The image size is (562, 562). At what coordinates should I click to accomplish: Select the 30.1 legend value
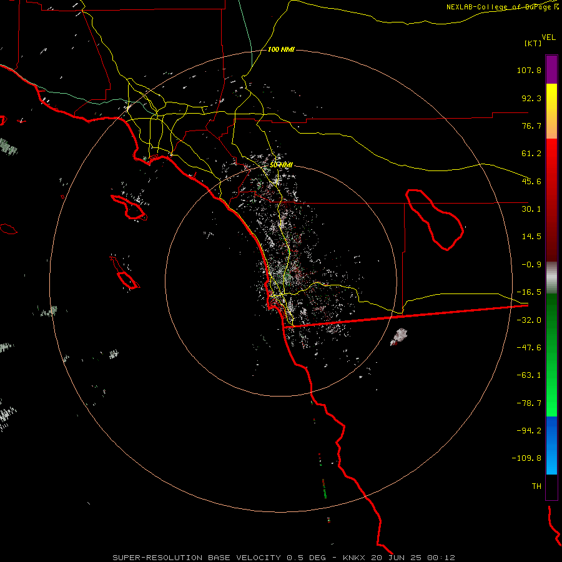pyautogui.click(x=531, y=209)
